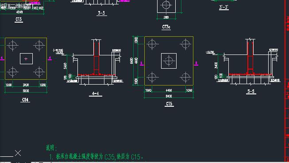Select the red column rebar in section 5-5
Viewport: 289px width, 163px height.
(250, 58)
